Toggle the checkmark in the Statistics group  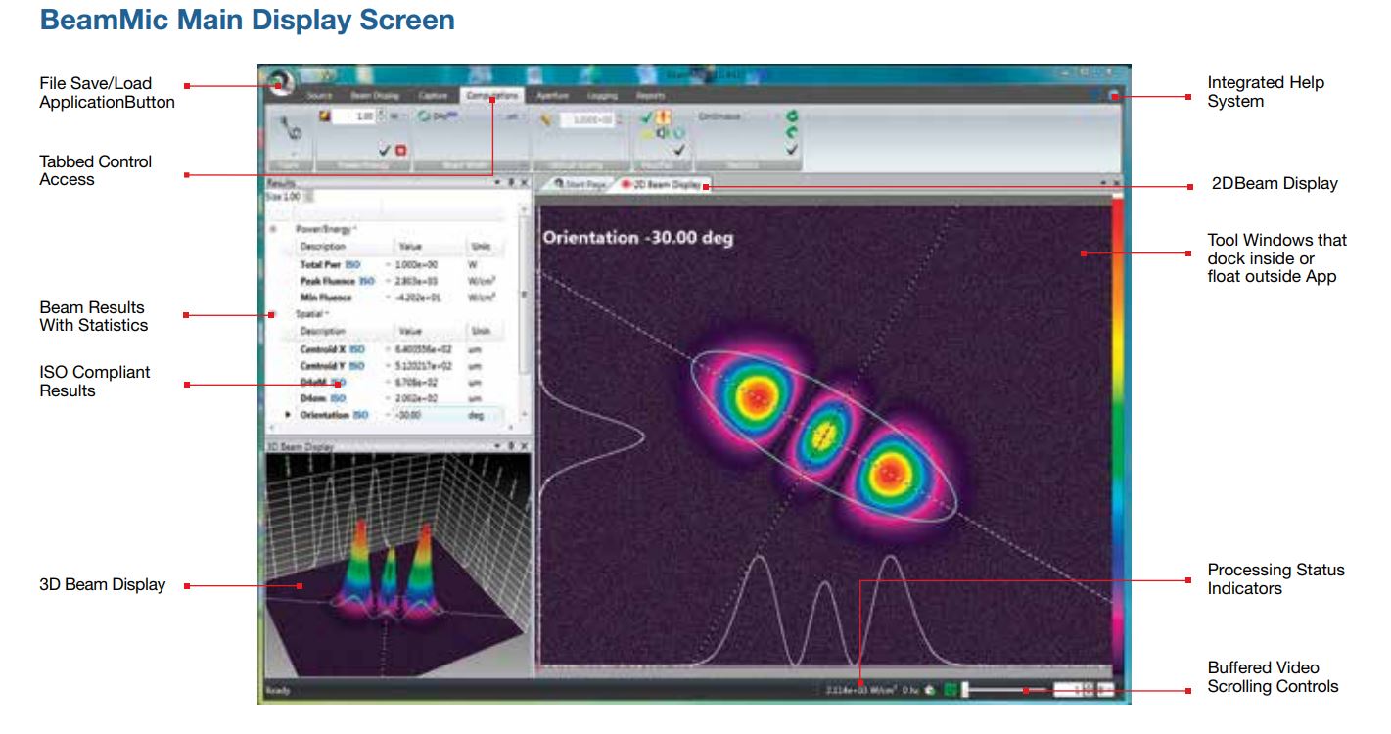(x=792, y=150)
